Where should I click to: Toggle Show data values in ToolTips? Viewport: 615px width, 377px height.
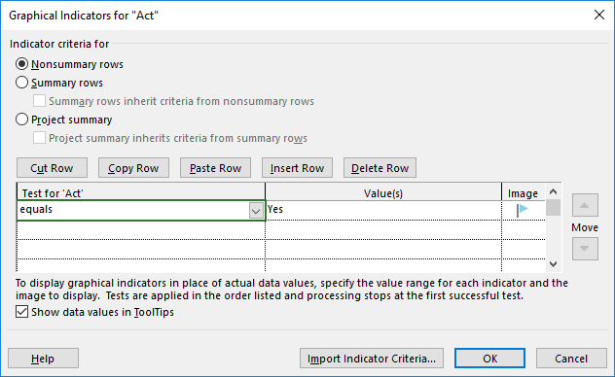point(21,312)
